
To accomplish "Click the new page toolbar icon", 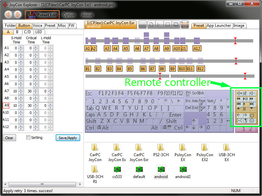I will click(151, 25).
